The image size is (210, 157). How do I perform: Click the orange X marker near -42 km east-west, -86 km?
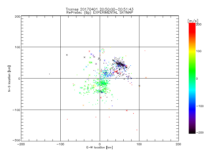[x=83, y=105]
